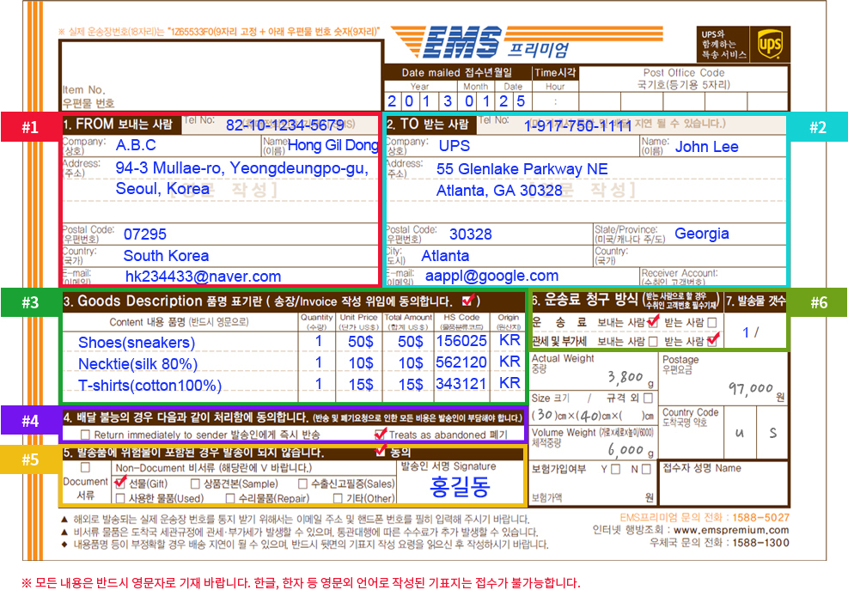Screen dimensions: 848x590
Task: Click the Item No. 우편물 번호 box
Action: coord(221,76)
